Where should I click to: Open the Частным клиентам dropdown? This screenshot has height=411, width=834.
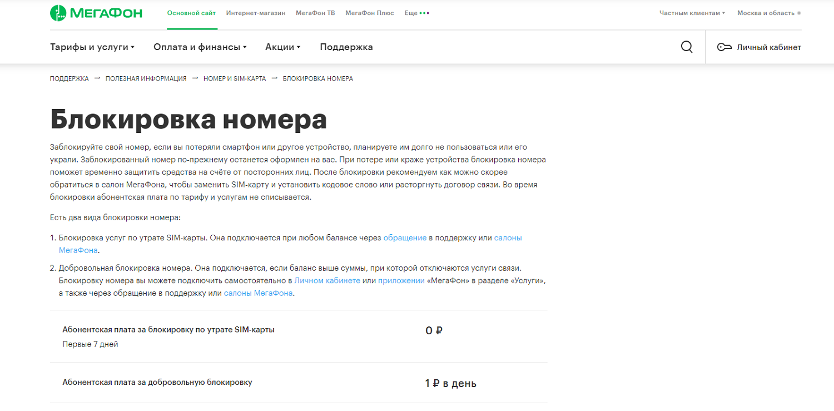(692, 13)
